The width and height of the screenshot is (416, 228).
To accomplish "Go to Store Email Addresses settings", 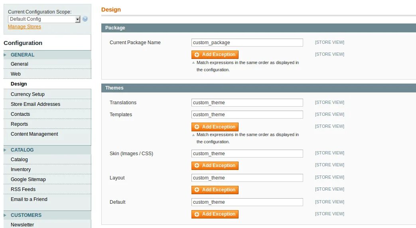I will pyautogui.click(x=35, y=104).
